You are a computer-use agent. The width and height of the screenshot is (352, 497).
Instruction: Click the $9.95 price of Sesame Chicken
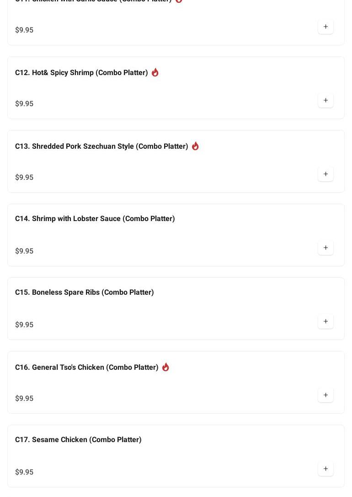pyautogui.click(x=24, y=472)
